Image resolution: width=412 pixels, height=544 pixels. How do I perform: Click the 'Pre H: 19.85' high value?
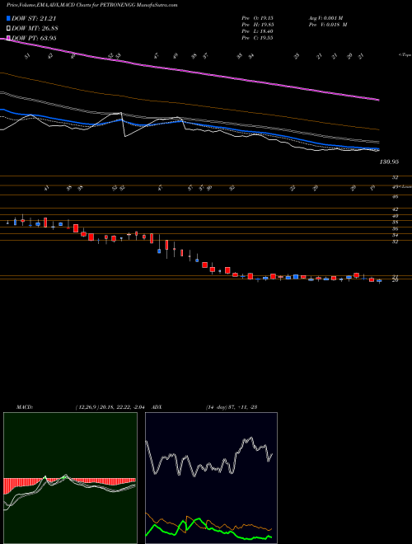(257, 25)
